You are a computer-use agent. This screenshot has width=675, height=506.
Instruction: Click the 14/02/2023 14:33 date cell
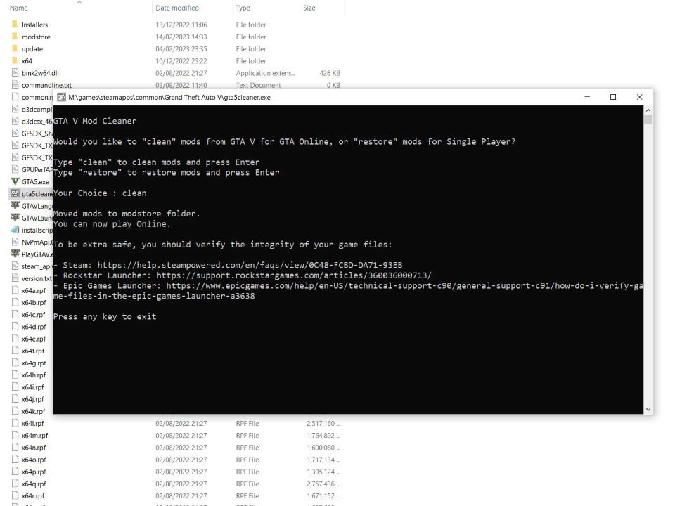[181, 37]
